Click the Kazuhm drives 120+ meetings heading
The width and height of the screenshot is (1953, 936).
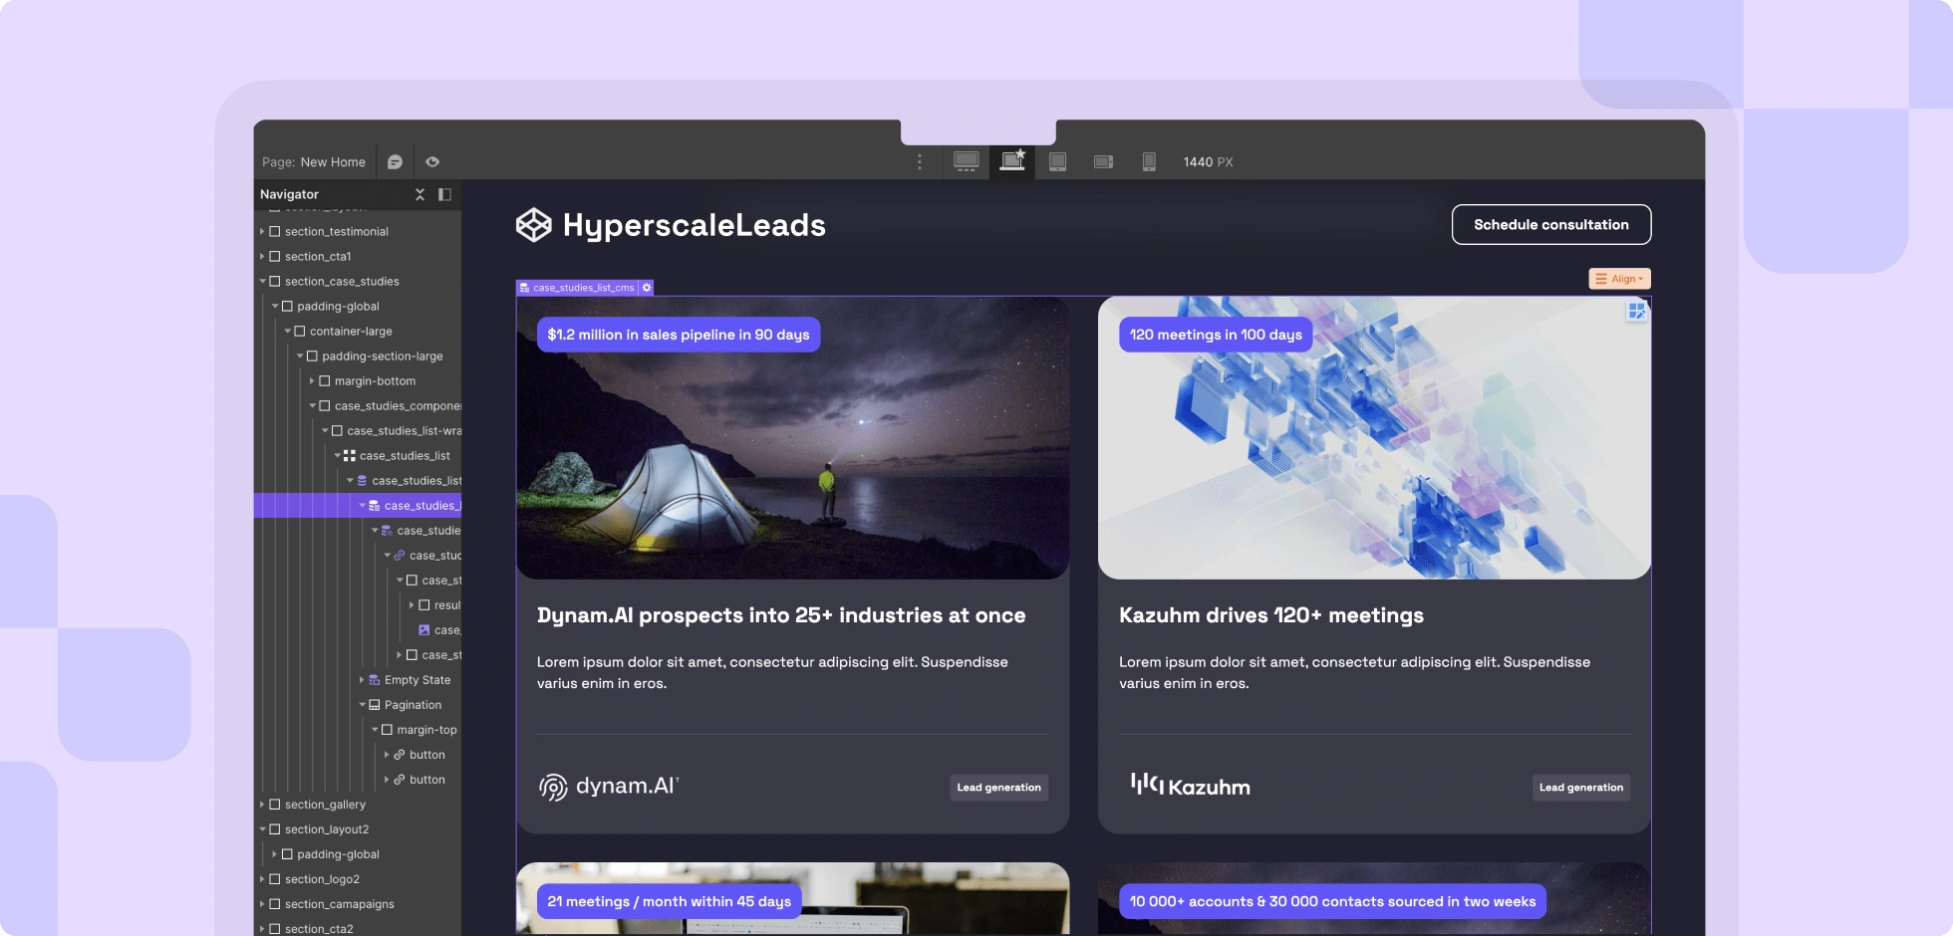tap(1271, 615)
